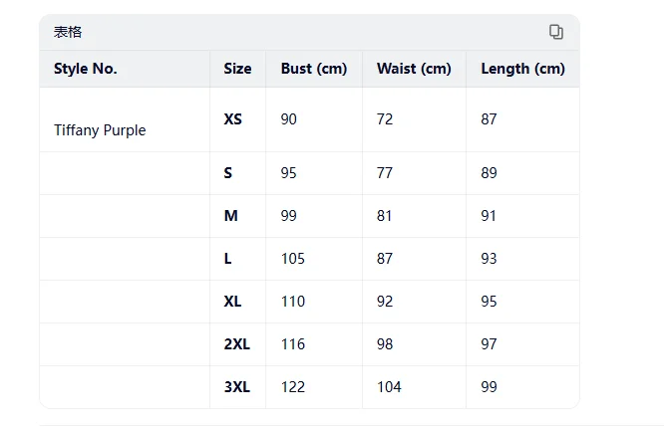The image size is (664, 429).
Task: Select the S length value 89
Action: 489,173
